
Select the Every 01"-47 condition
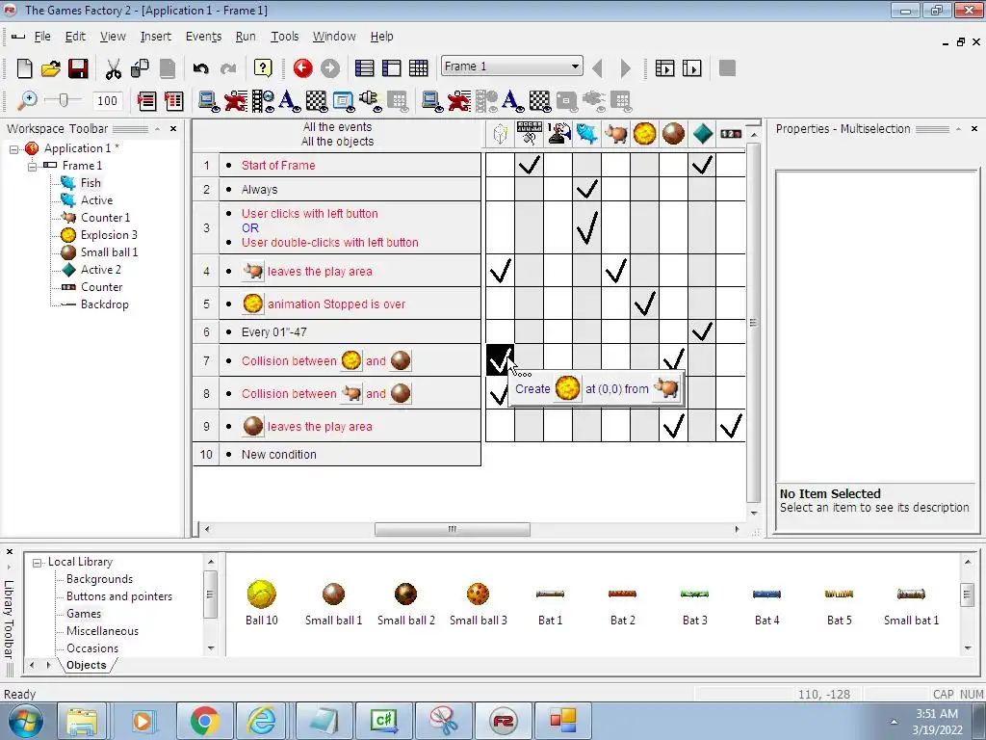[273, 331]
